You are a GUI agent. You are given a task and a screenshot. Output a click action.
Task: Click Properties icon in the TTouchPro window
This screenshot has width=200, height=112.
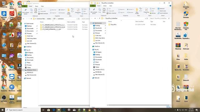coord(146,10)
